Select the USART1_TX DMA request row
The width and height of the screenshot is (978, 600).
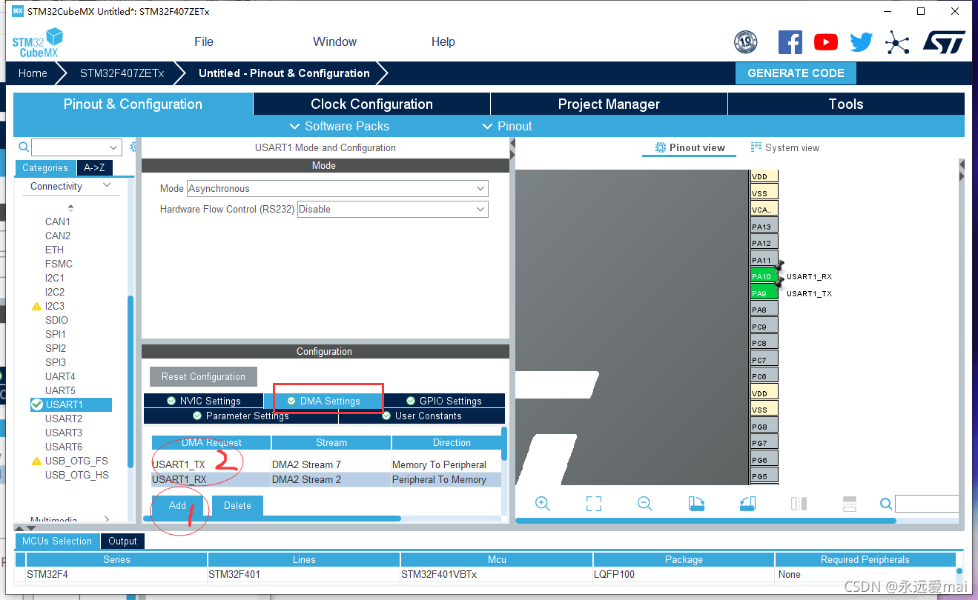pos(326,464)
